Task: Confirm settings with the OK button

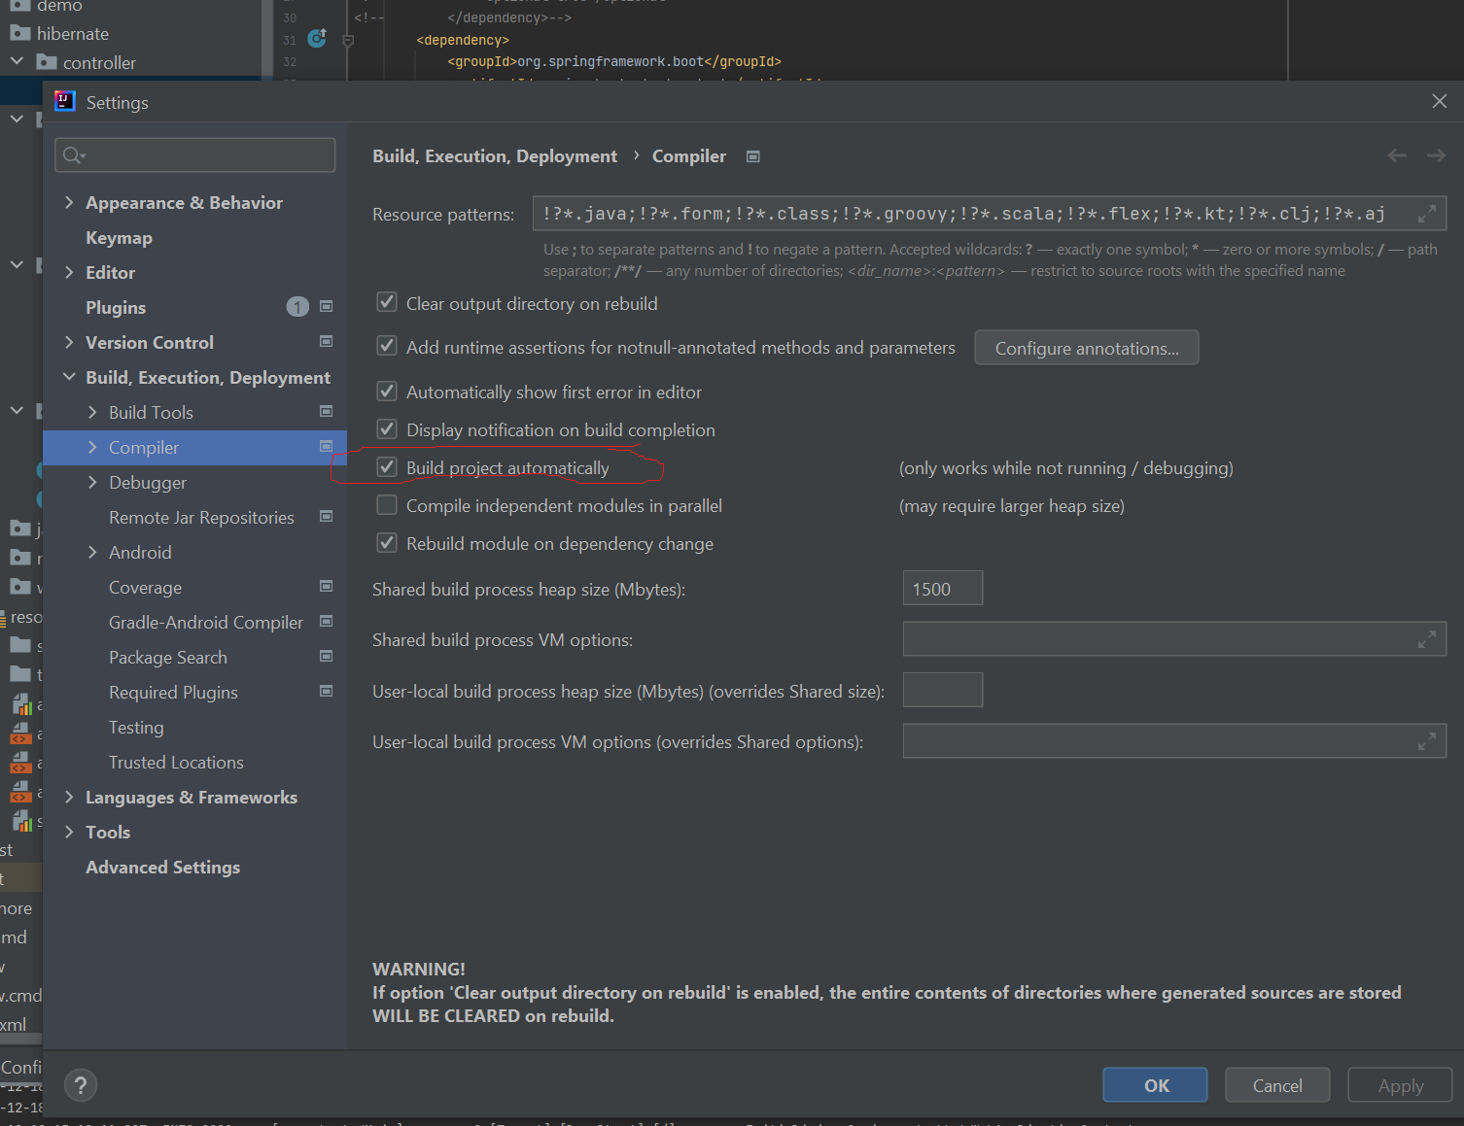Action: pos(1156,1085)
